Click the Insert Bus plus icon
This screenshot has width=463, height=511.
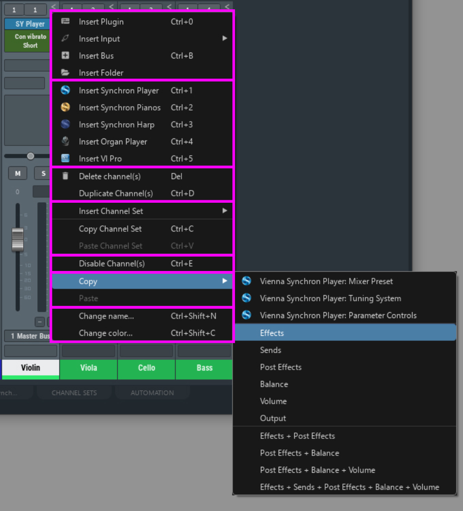point(65,55)
